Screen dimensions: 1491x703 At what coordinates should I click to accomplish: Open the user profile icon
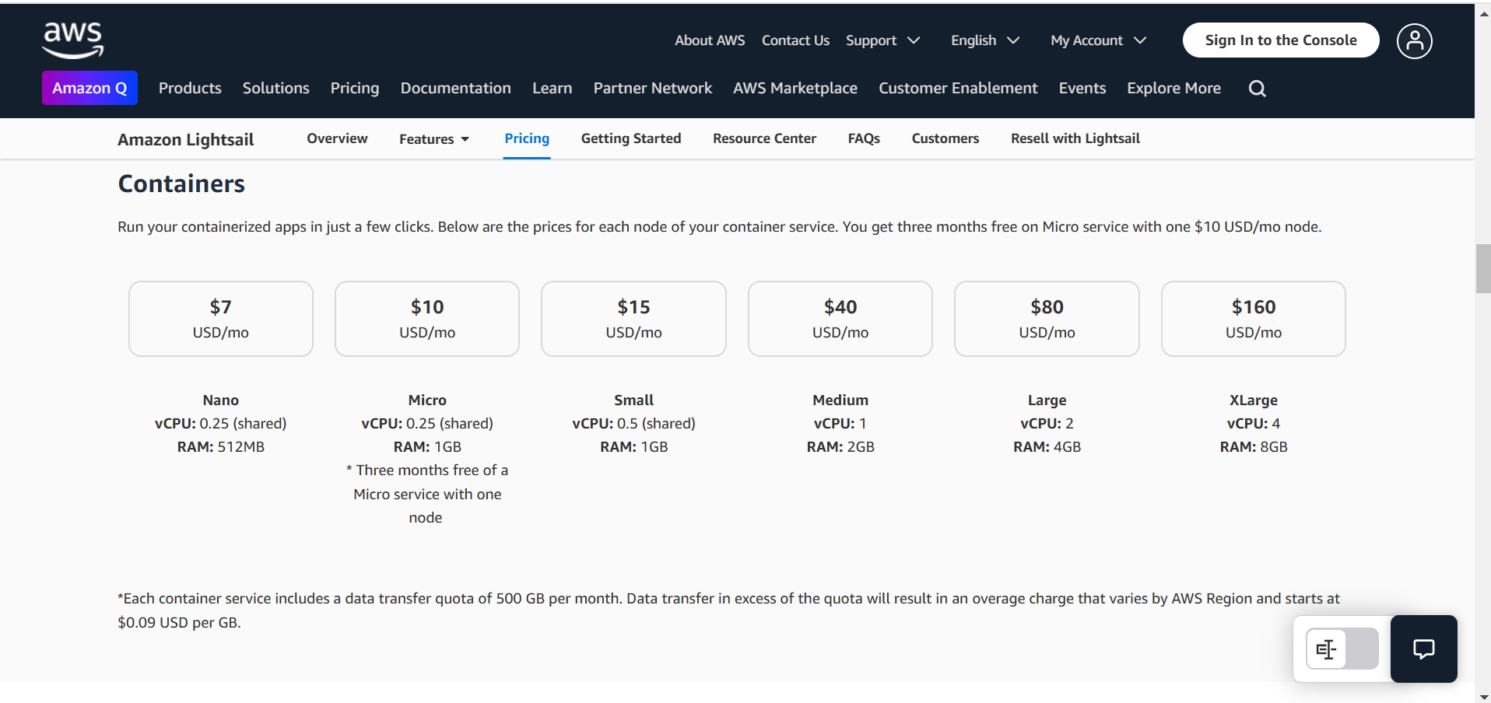coord(1414,40)
